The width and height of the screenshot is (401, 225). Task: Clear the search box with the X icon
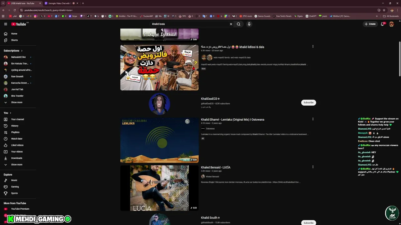click(x=231, y=24)
